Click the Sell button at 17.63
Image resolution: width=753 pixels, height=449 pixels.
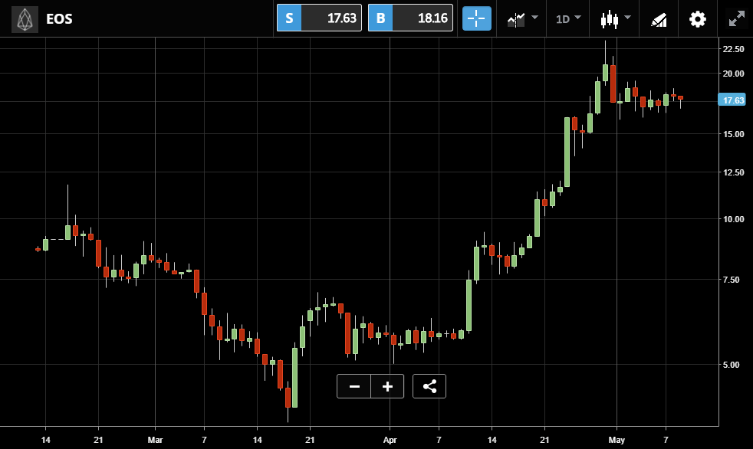point(319,18)
